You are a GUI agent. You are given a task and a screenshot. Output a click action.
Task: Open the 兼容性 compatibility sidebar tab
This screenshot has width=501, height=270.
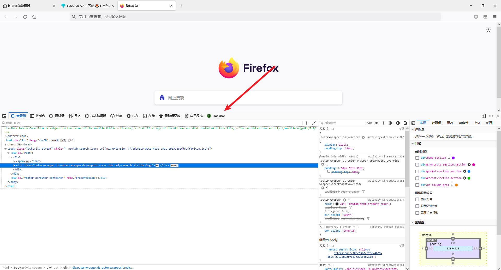464,123
